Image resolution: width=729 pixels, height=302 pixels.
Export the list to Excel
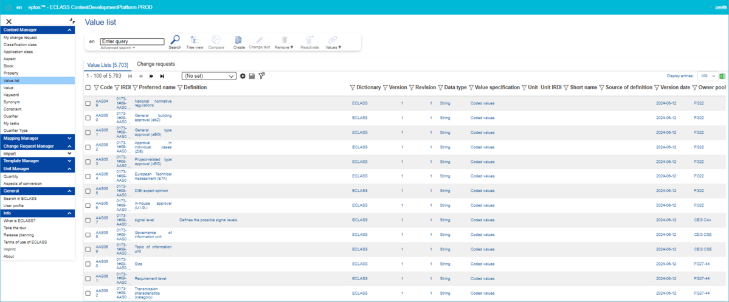click(x=722, y=77)
